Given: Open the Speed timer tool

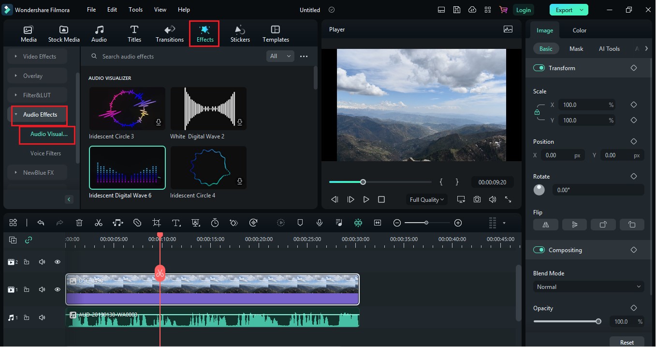Looking at the screenshot, I should point(215,223).
